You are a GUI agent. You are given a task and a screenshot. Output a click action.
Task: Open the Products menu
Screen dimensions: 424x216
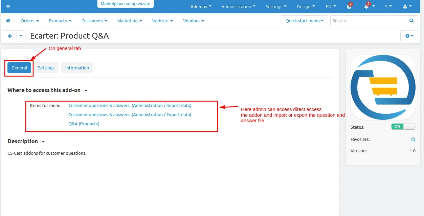[x=60, y=21]
